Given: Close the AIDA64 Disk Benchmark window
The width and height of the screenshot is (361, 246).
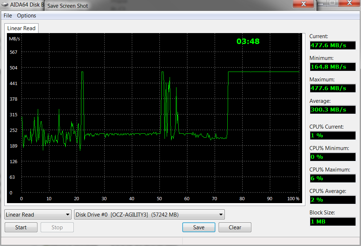Looking at the screenshot, I should (349, 3).
